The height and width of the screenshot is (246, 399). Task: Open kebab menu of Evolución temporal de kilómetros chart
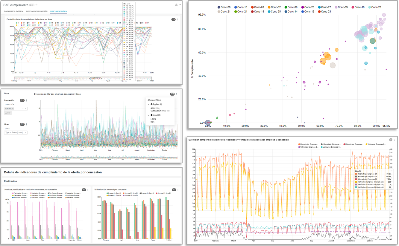(395, 140)
